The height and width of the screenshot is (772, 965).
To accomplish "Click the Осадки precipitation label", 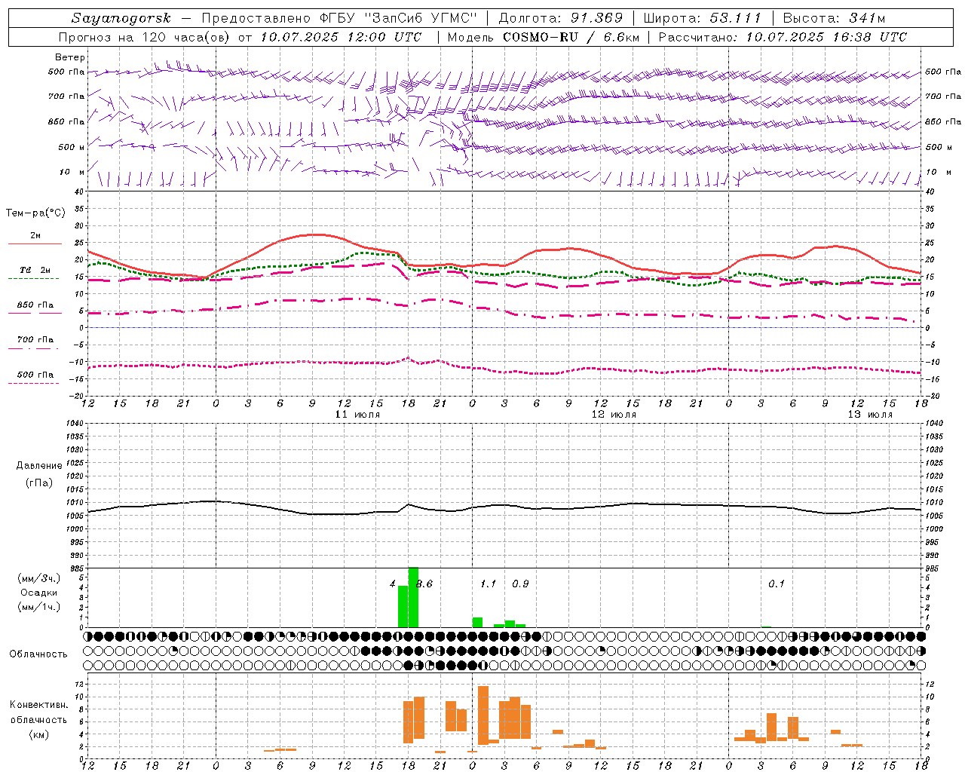I will tap(39, 593).
